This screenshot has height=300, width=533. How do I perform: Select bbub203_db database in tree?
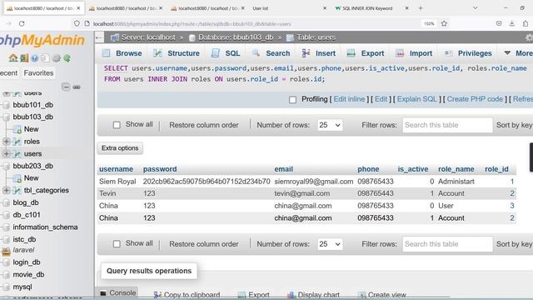(x=33, y=166)
